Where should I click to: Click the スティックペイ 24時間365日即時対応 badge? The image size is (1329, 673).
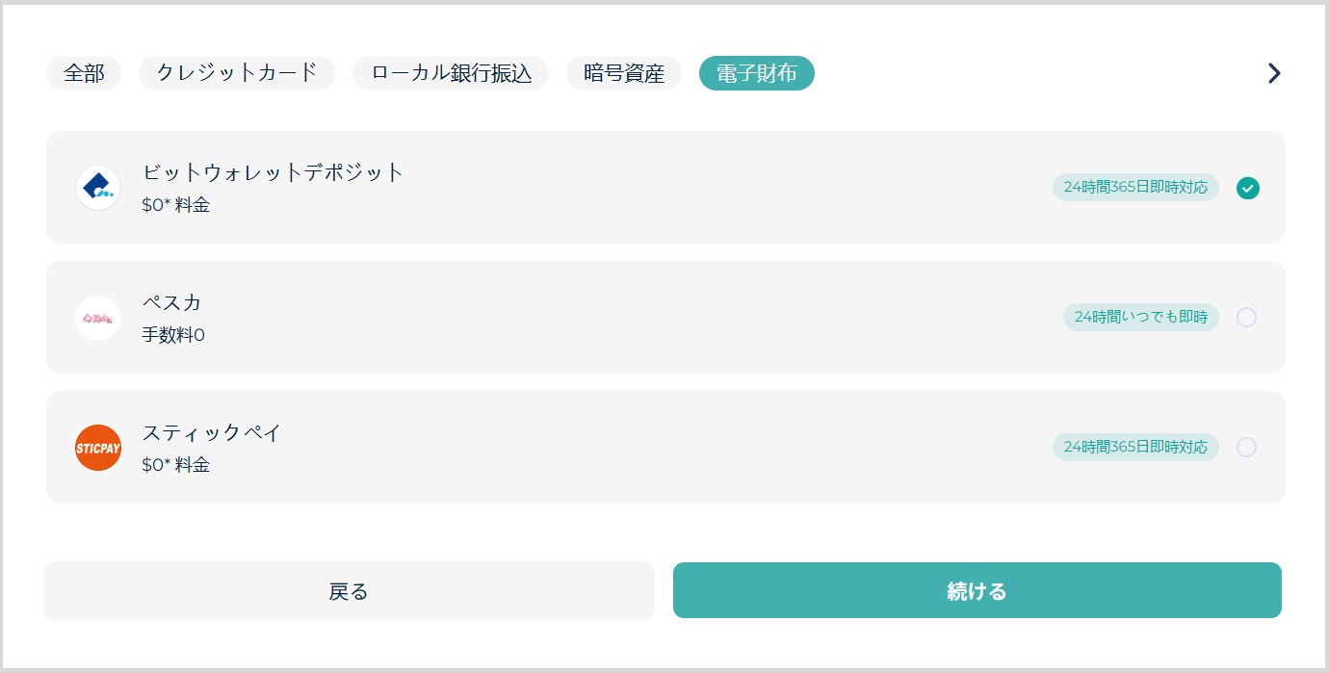click(1135, 447)
